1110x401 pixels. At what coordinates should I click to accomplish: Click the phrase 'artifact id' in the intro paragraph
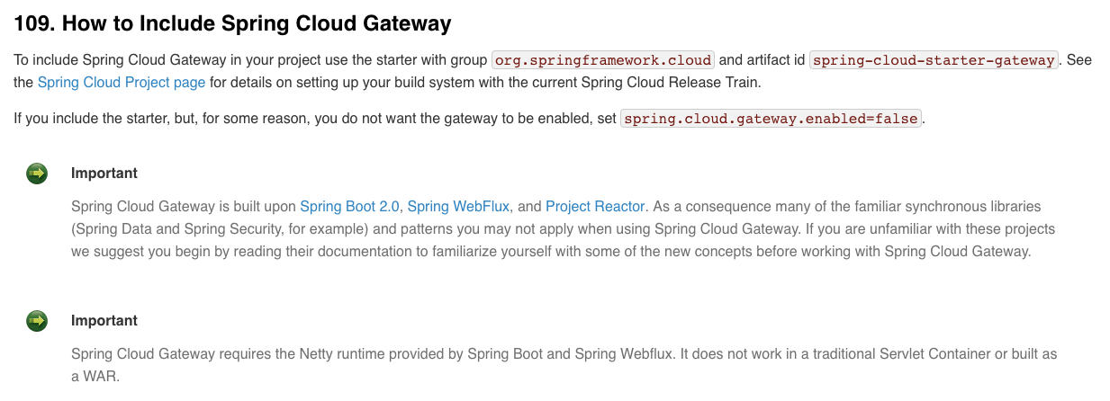tap(776, 60)
